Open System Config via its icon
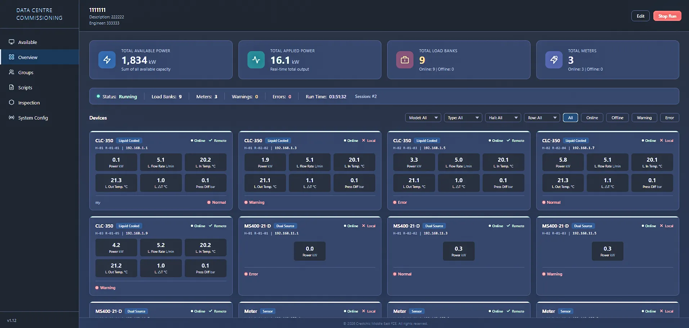The width and height of the screenshot is (689, 328). (11, 117)
